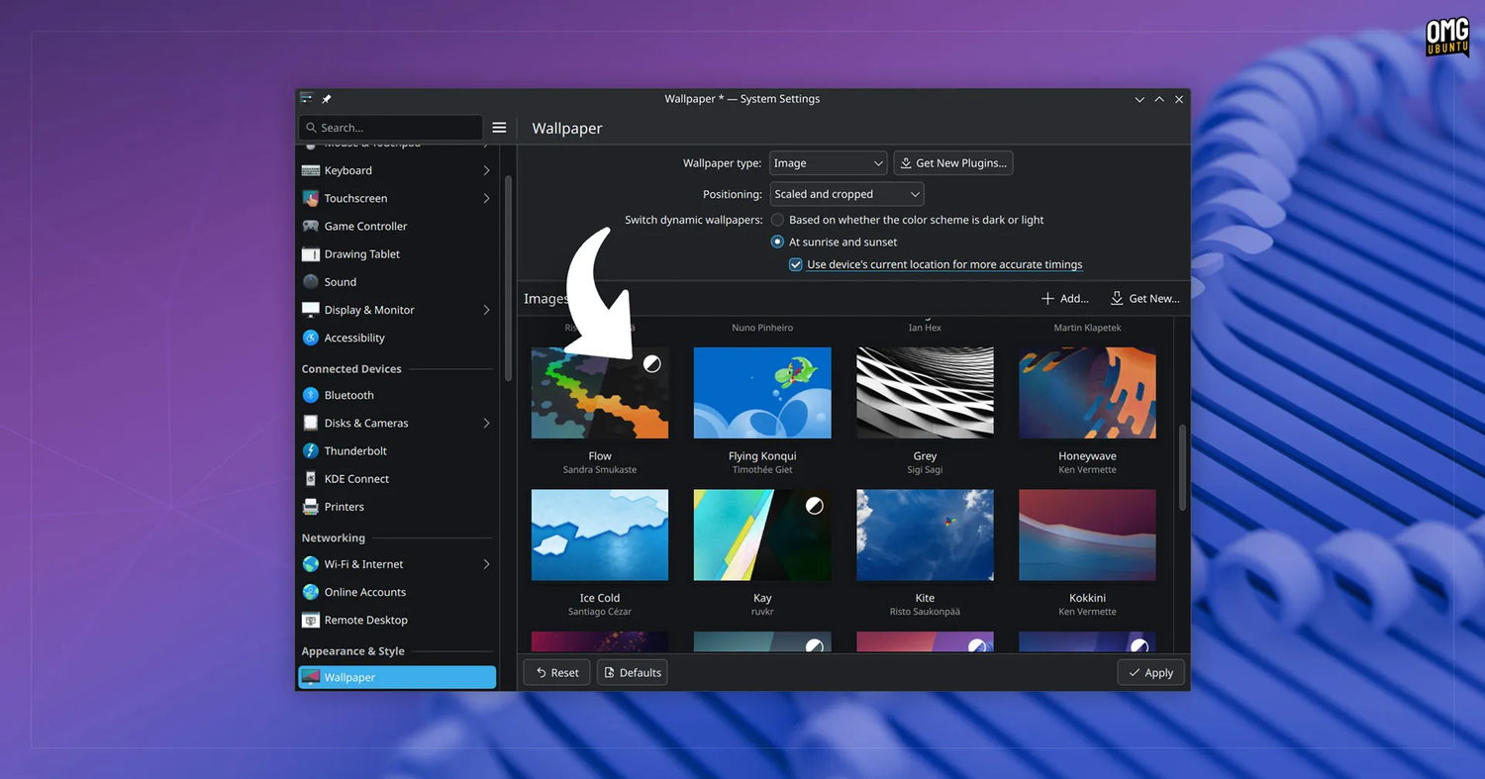Screen dimensions: 1485x779
Task: Choose the Flow wallpaper thumbnail
Action: [600, 392]
